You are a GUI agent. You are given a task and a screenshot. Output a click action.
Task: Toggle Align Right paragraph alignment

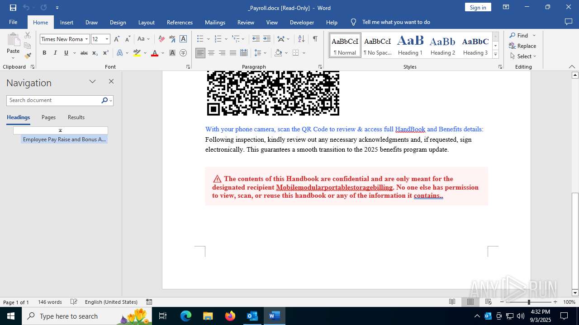click(x=222, y=53)
